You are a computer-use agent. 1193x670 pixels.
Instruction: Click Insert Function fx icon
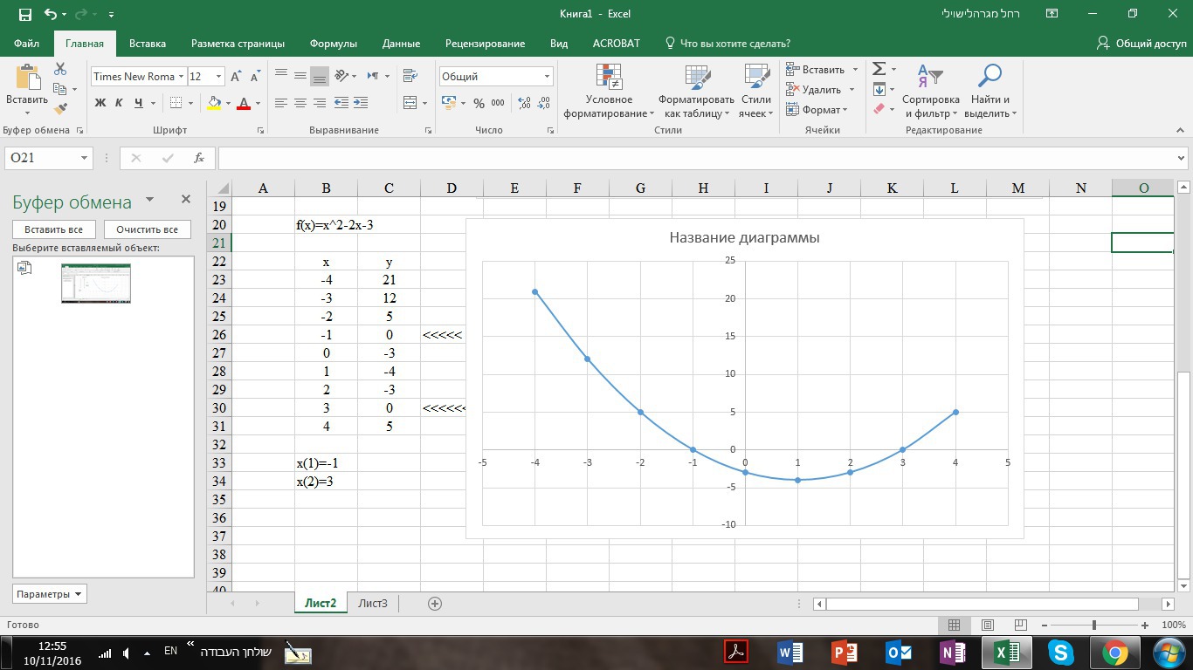pos(199,158)
